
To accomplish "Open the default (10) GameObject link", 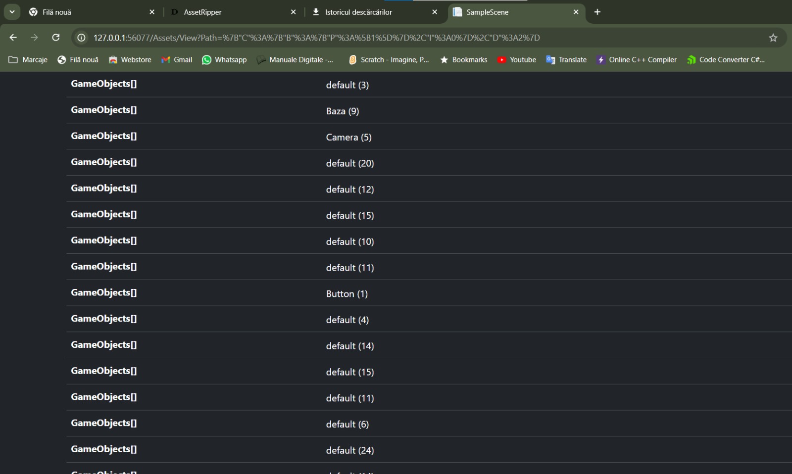I will 350,241.
